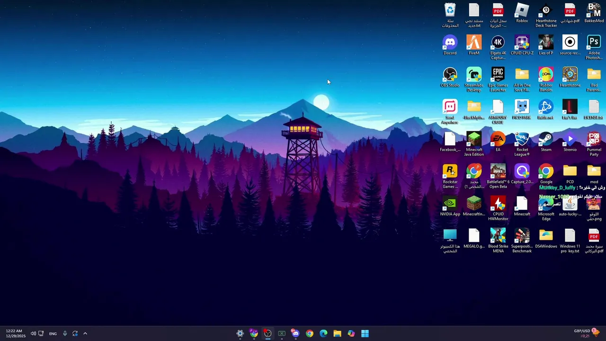Open Superposition Benchmark shortcut
606x341 pixels.
click(x=522, y=241)
